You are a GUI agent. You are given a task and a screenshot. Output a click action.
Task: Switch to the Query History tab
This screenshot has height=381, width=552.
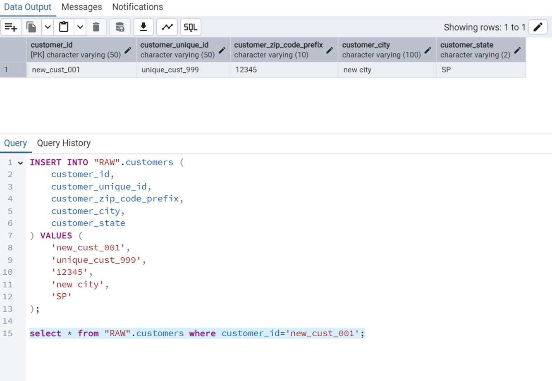[64, 143]
